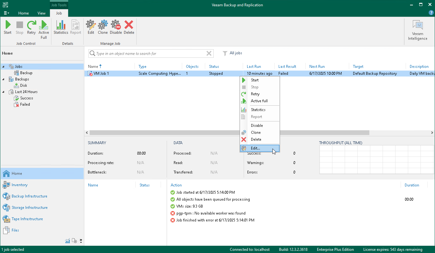Image resolution: width=435 pixels, height=253 pixels.
Task: Collapse the Last 24 Hours tree node
Action: [3, 92]
